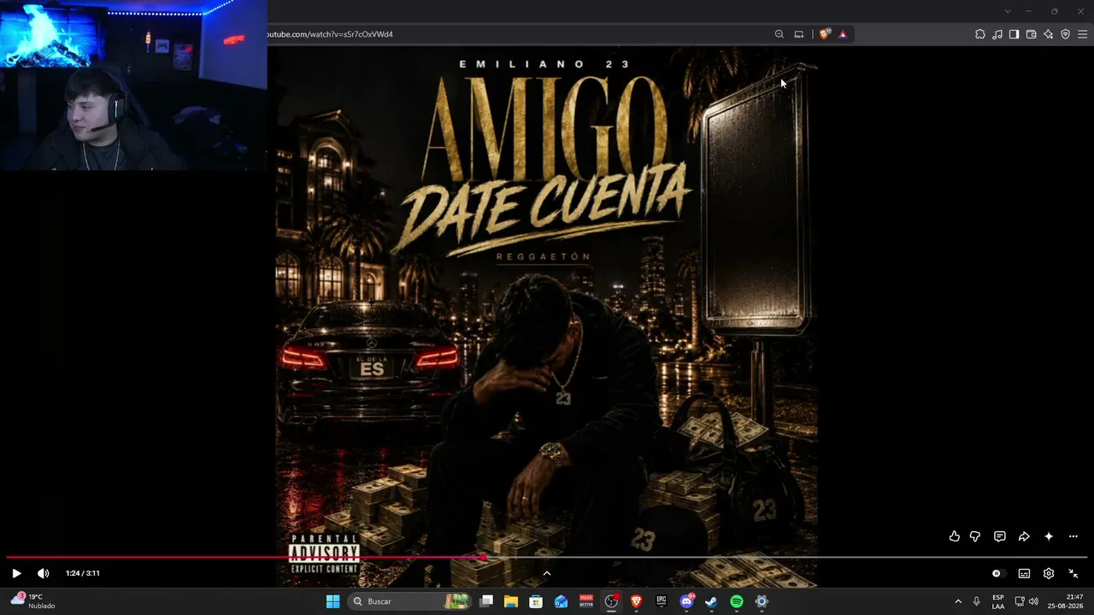The height and width of the screenshot is (615, 1094).
Task: Open Task View on the taskbar
Action: [x=486, y=601]
